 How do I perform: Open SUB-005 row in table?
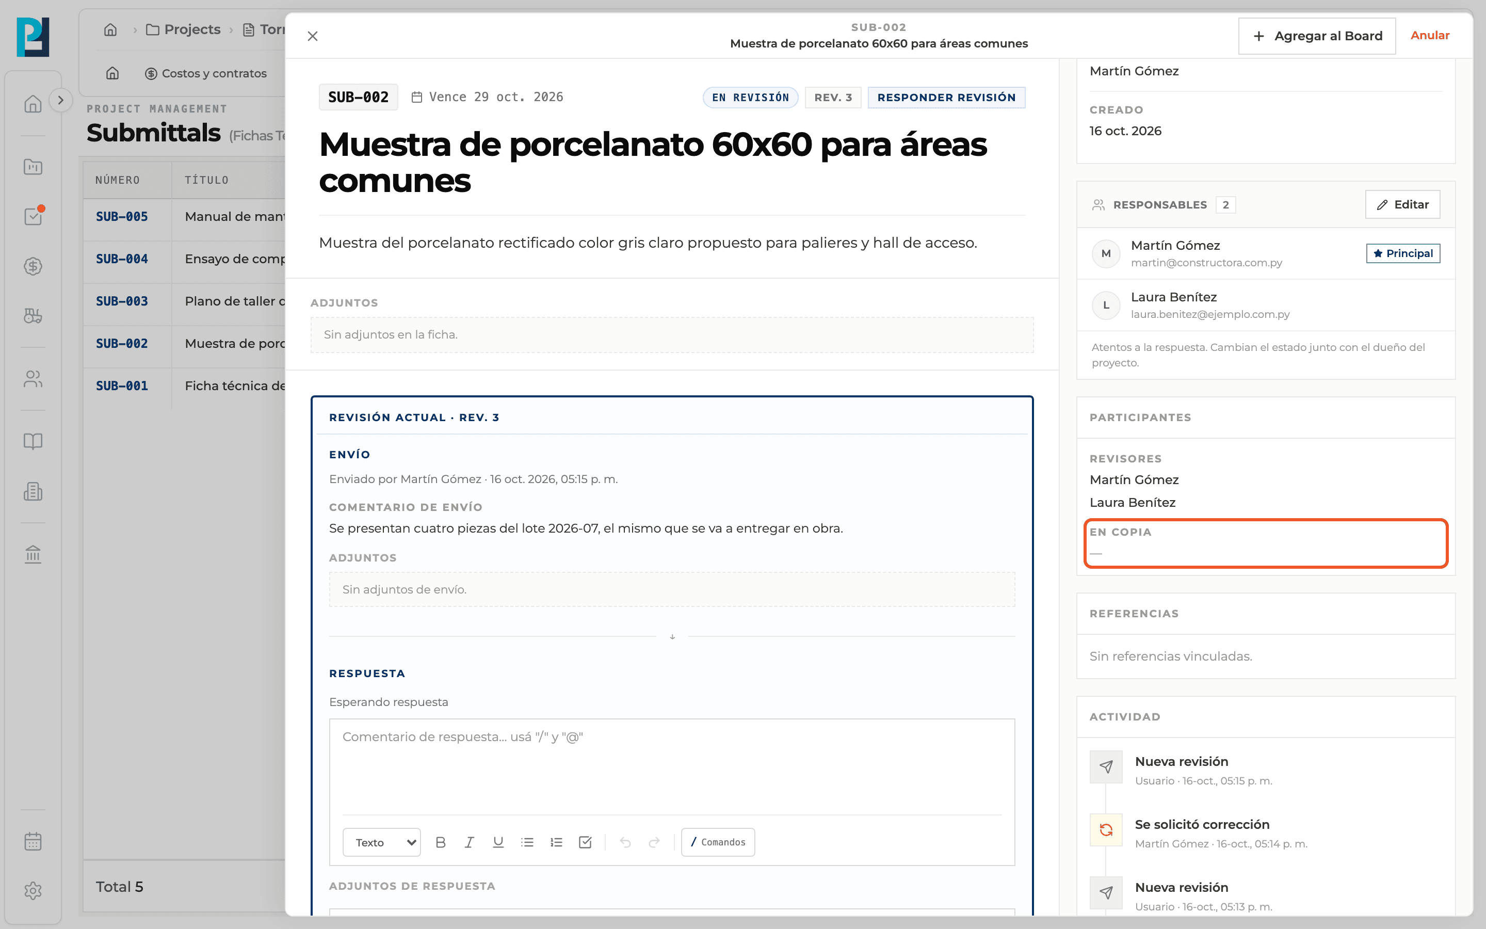[184, 216]
